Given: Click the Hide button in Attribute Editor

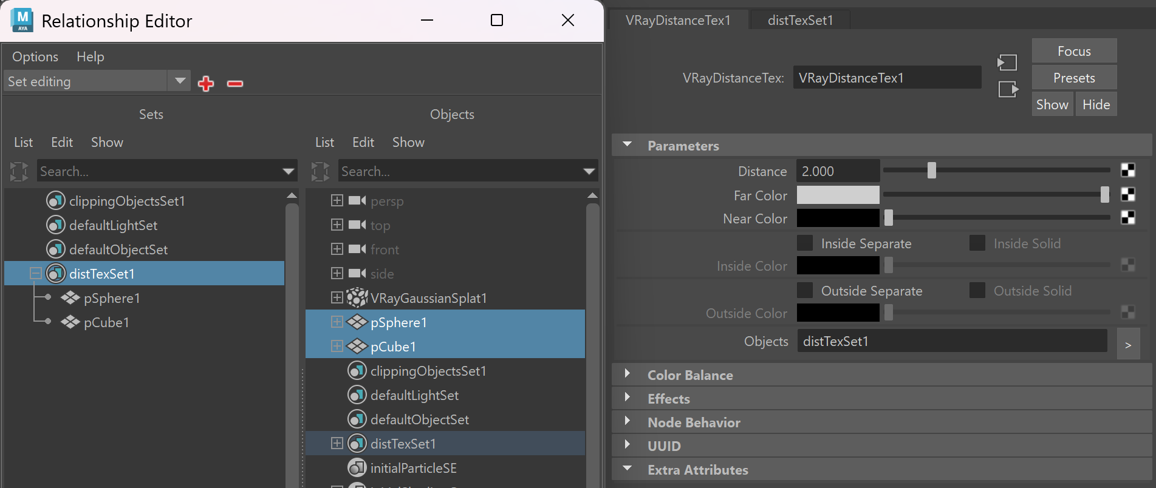Looking at the screenshot, I should (1096, 104).
